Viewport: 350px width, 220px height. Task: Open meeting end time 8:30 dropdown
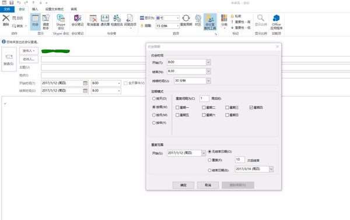(119, 91)
